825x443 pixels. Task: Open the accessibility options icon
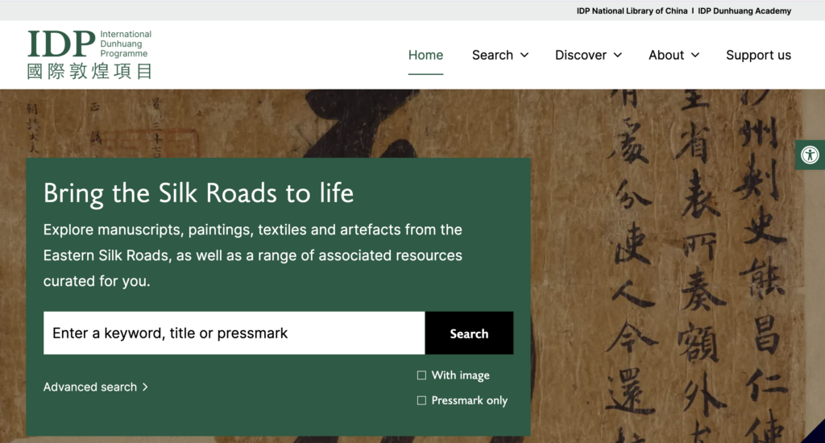pos(810,155)
